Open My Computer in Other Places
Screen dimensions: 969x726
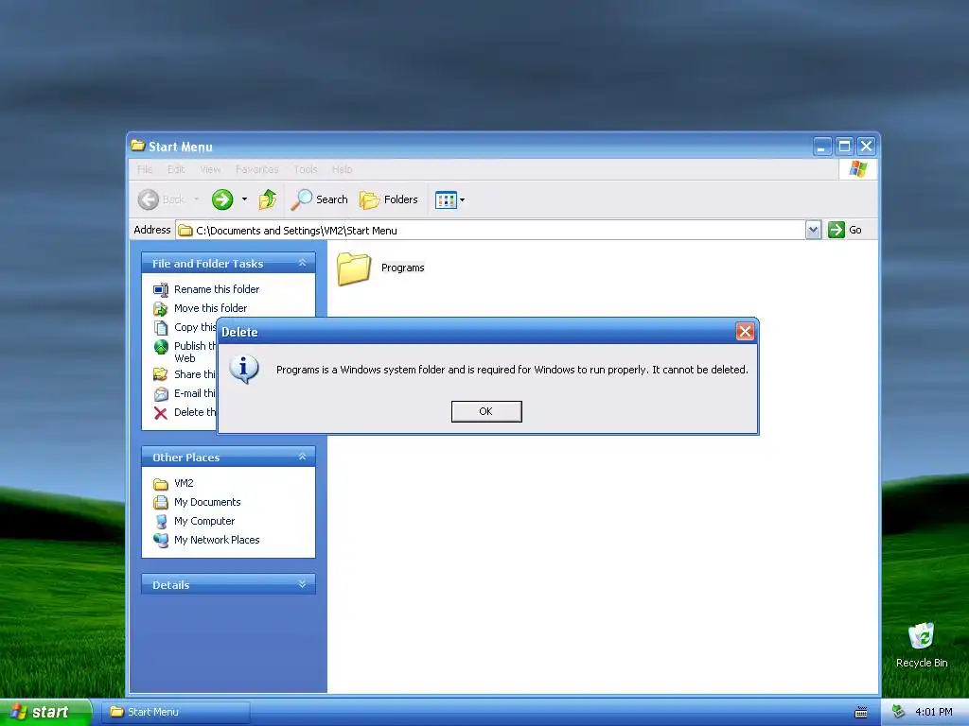[x=204, y=521]
